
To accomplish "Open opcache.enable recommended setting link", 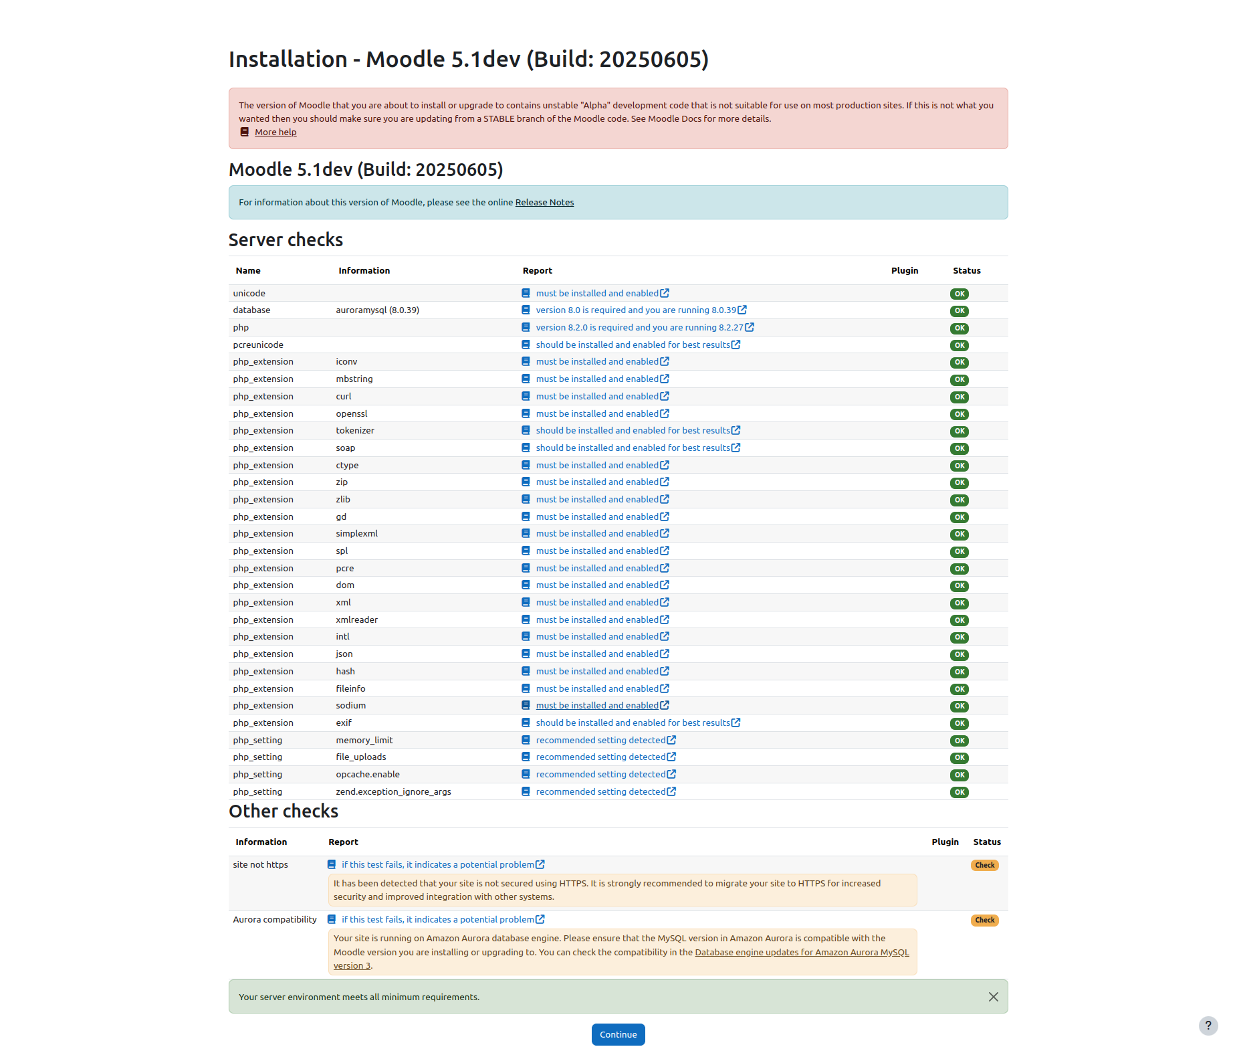I will click(x=601, y=774).
